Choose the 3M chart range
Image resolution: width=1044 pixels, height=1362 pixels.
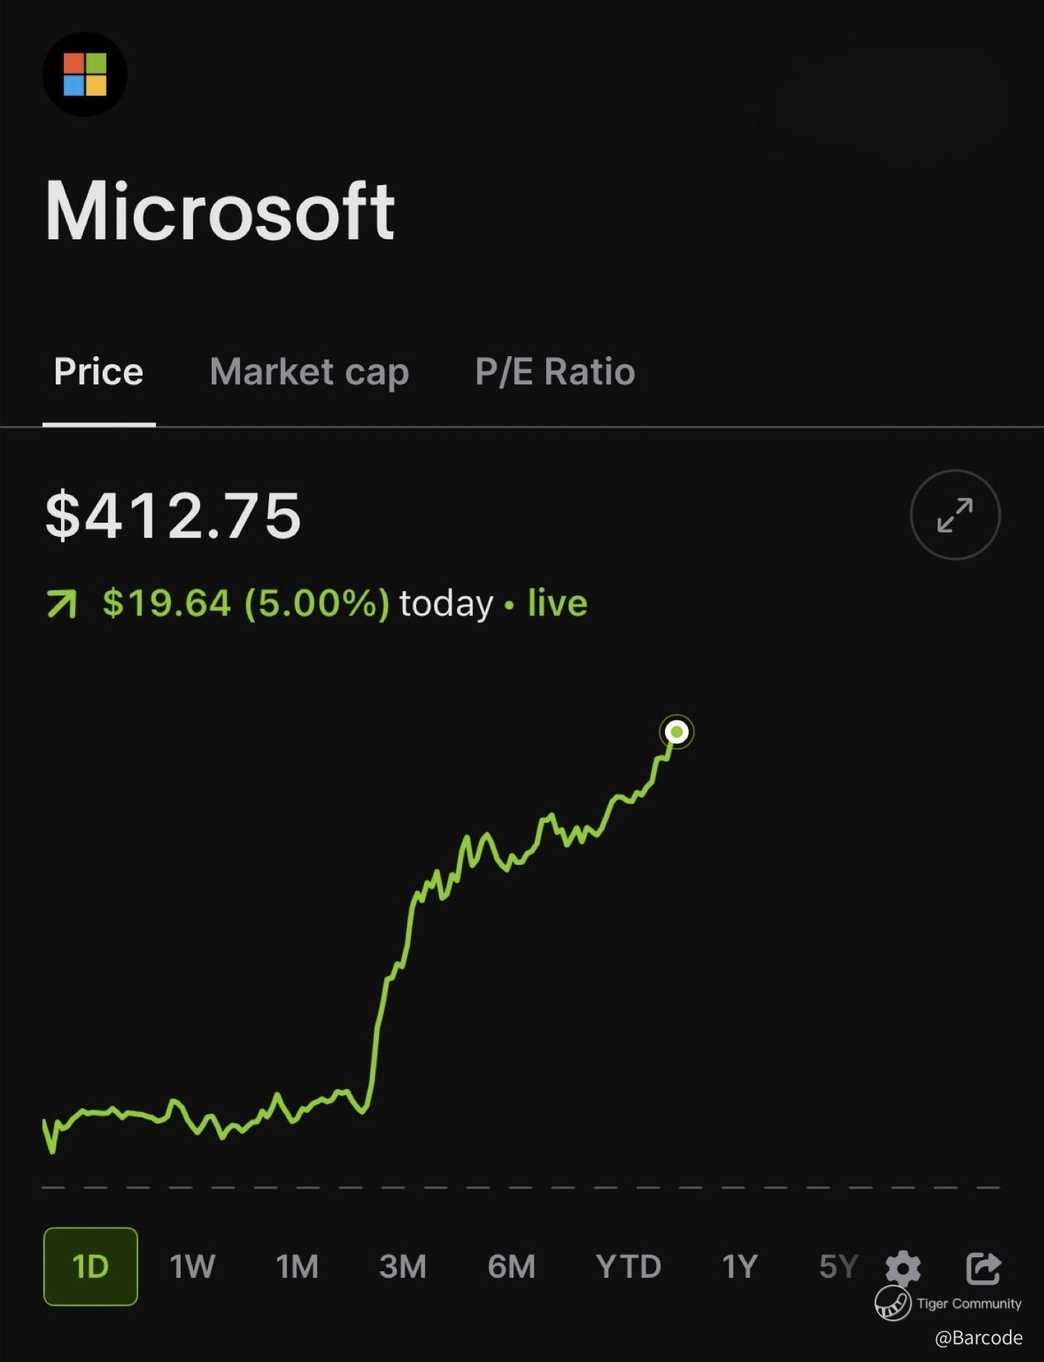(403, 1267)
